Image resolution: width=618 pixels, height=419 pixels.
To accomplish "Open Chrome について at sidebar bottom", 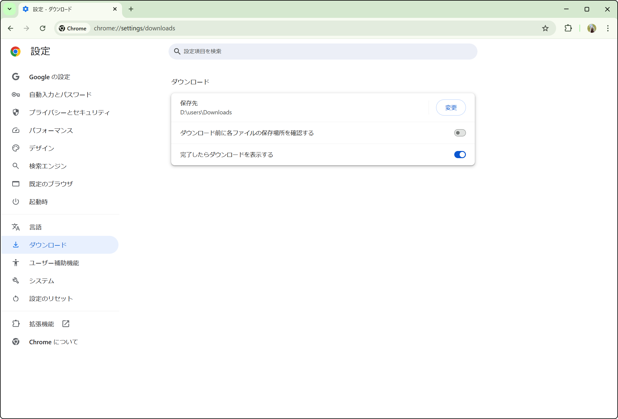I will click(53, 342).
